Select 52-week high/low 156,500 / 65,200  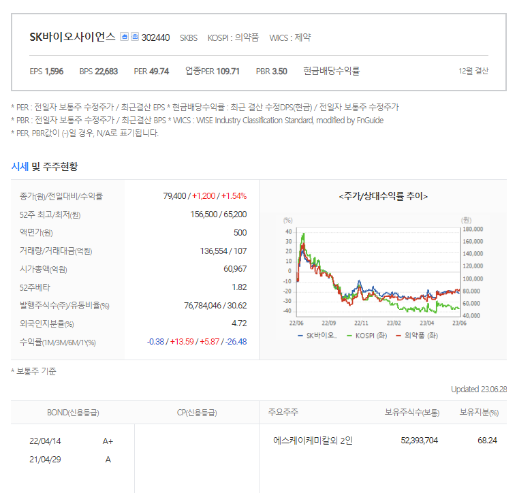(x=218, y=214)
